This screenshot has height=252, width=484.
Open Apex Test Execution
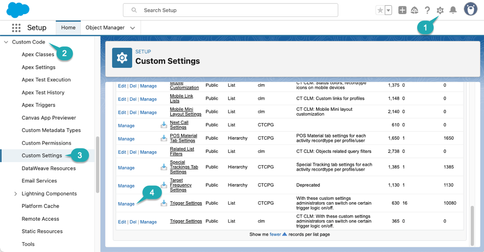click(x=46, y=80)
